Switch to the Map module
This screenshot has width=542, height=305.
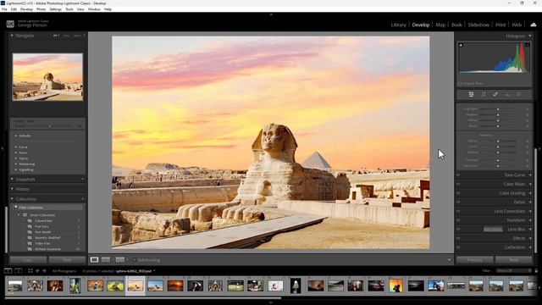(440, 25)
